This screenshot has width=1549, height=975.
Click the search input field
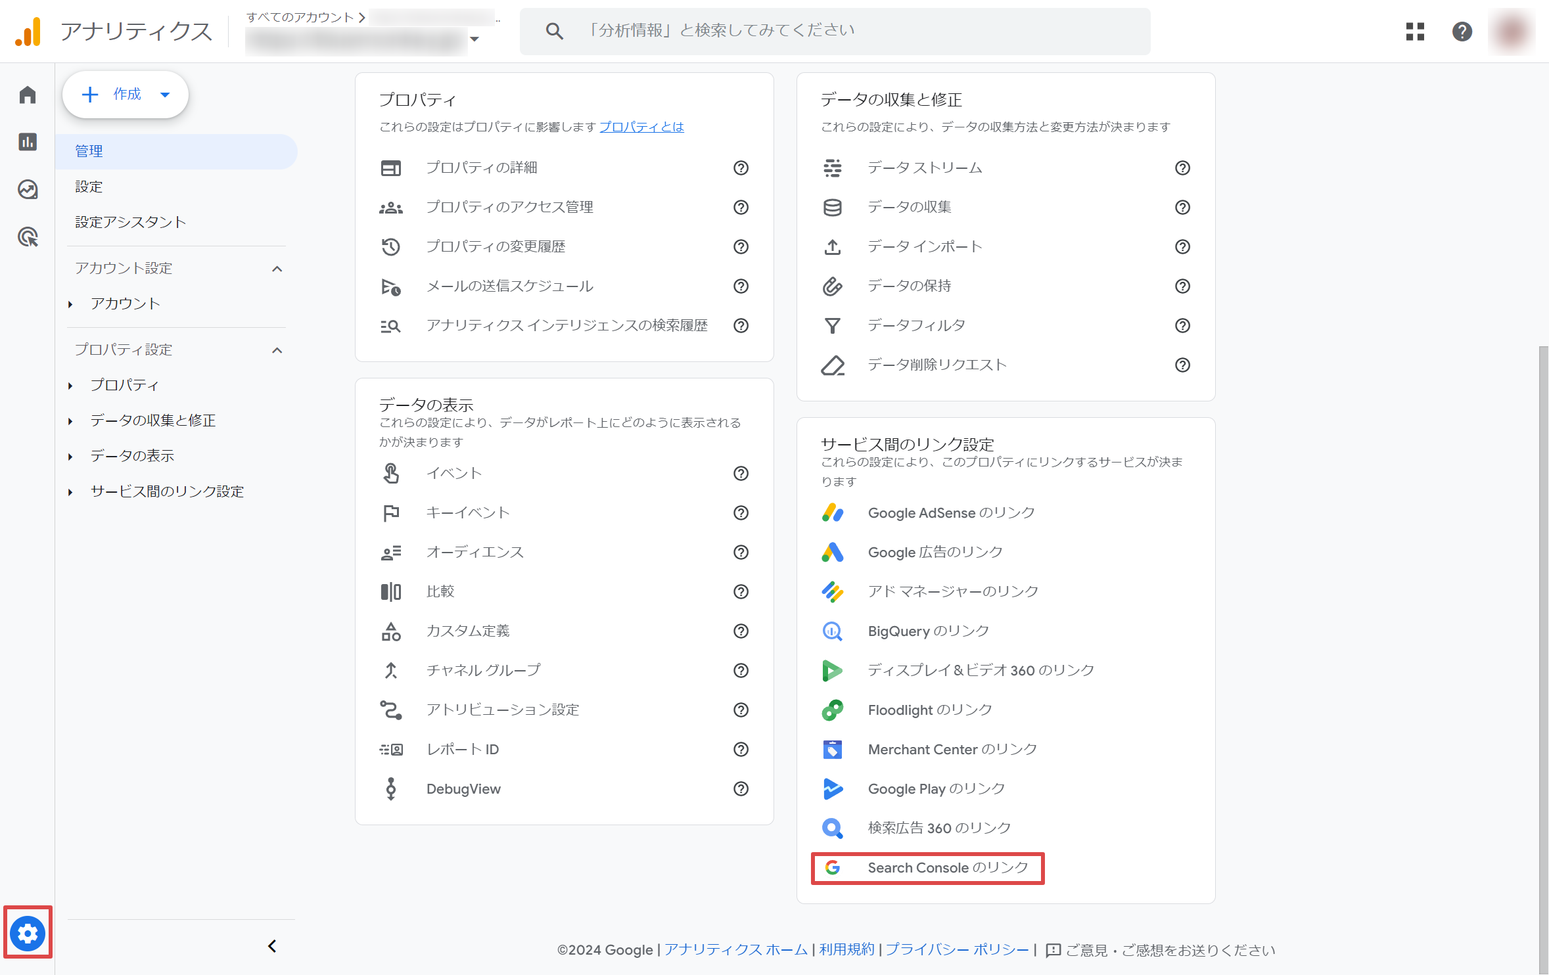835,31
